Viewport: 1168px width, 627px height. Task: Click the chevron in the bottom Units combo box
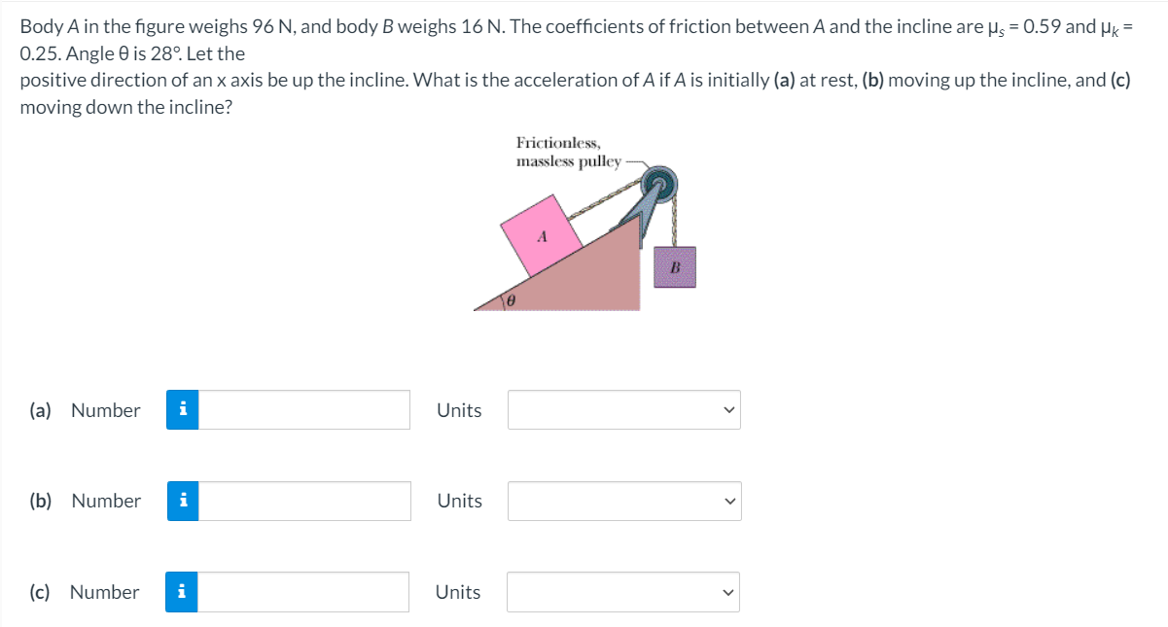727,591
